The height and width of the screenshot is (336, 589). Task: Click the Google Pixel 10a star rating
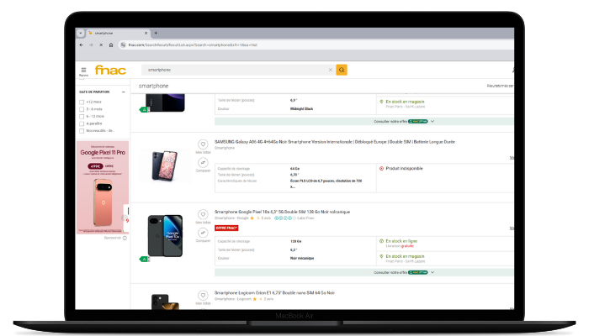point(254,218)
